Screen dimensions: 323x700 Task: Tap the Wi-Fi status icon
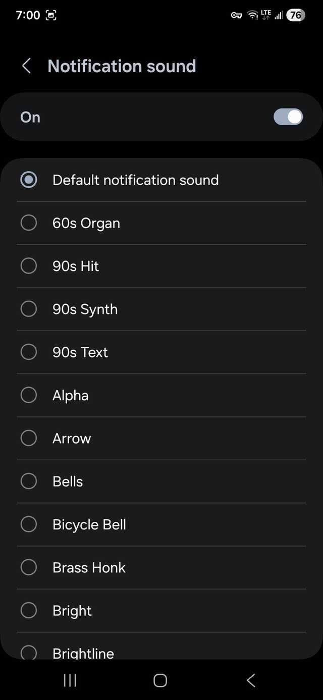pos(252,15)
